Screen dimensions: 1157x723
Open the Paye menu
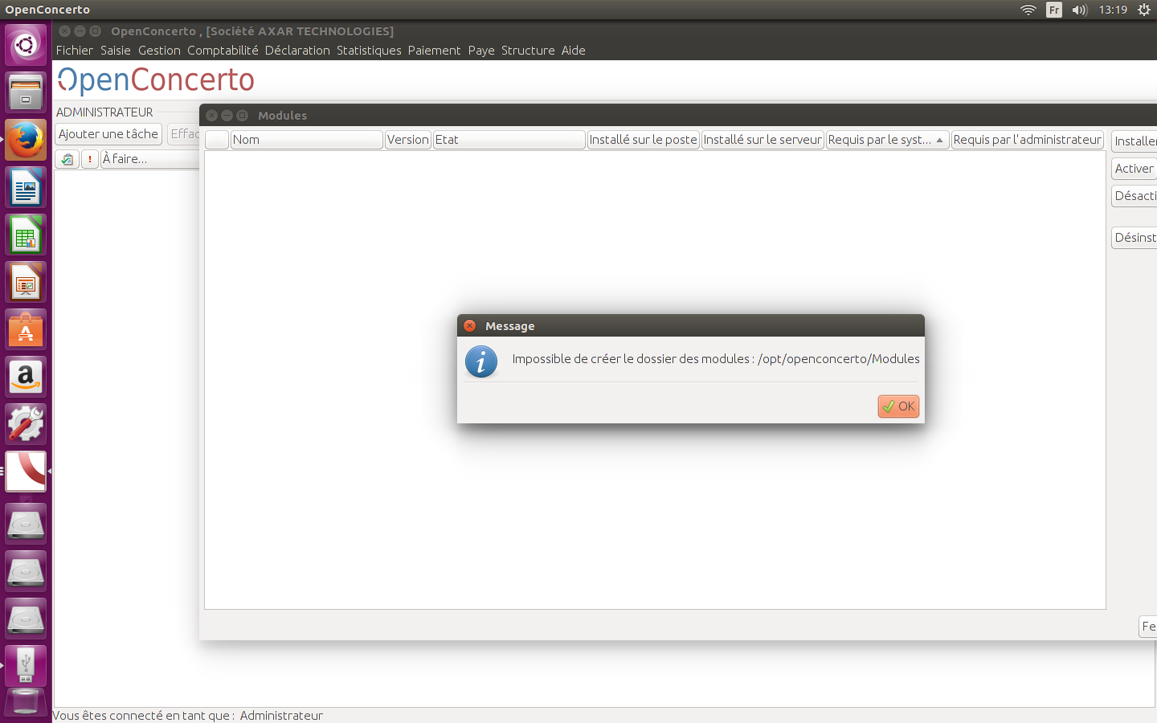click(x=481, y=50)
